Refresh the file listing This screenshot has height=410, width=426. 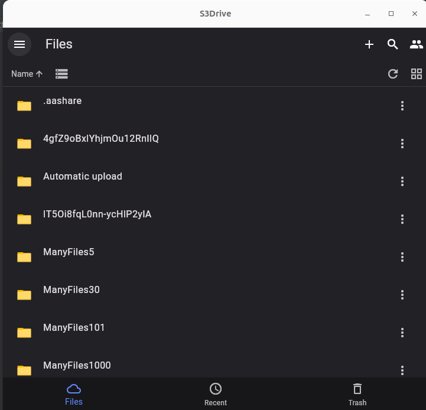[x=392, y=74]
